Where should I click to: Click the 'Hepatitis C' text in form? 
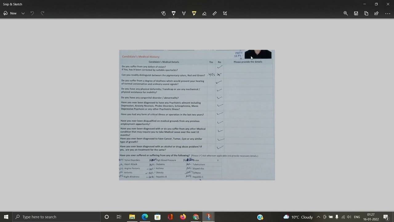pyautogui.click(x=198, y=177)
